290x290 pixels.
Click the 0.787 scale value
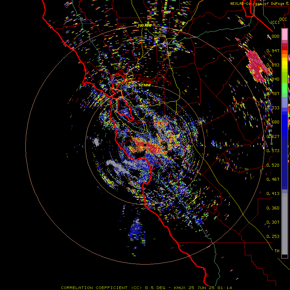pyautogui.click(x=273, y=93)
